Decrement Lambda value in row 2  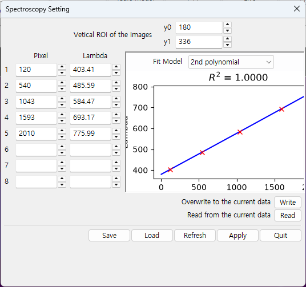(x=116, y=89)
